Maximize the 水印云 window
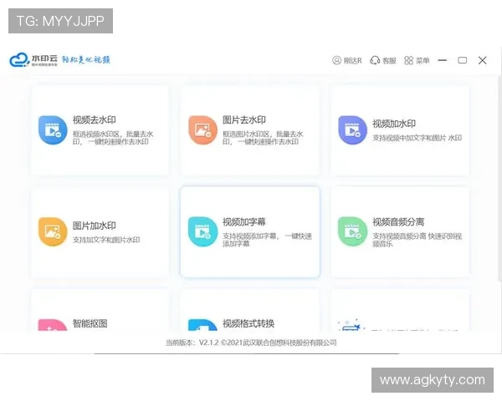502x401 pixels. pyautogui.click(x=463, y=60)
